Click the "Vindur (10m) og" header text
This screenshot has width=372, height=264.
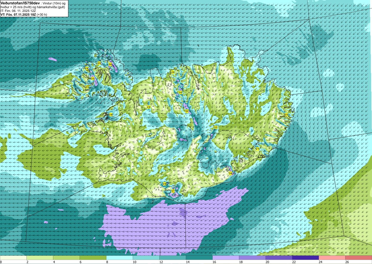(54, 3)
